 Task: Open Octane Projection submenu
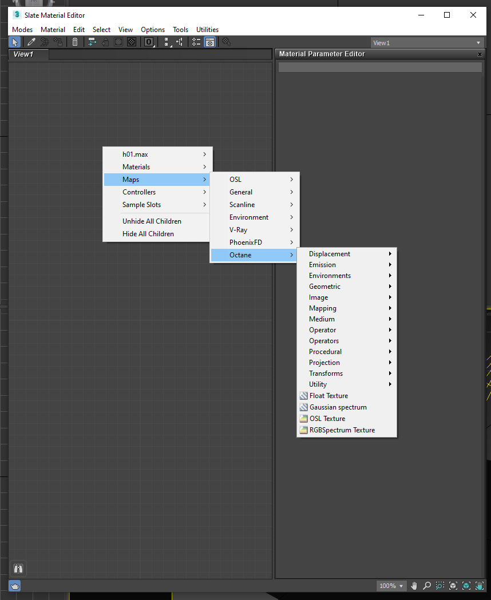click(x=347, y=363)
